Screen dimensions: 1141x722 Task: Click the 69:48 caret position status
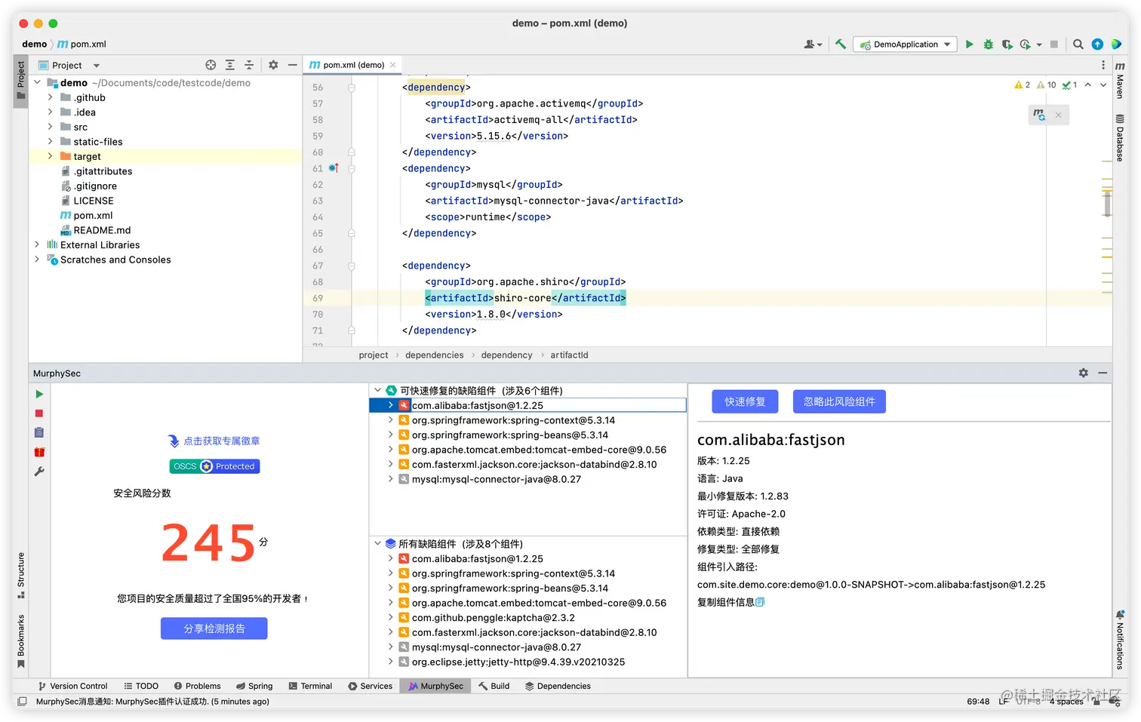click(x=978, y=702)
